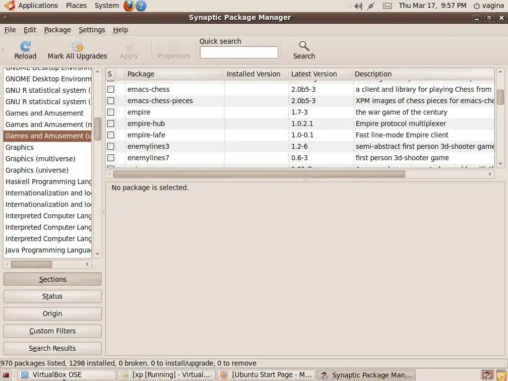The height and width of the screenshot is (381, 508).
Task: Mark the enemylines3 package checkbox
Action: point(111,146)
